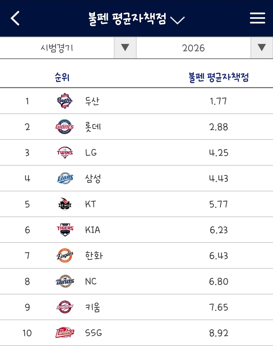Click the KT Wiz team logo
The height and width of the screenshot is (349, 273).
[65, 204]
